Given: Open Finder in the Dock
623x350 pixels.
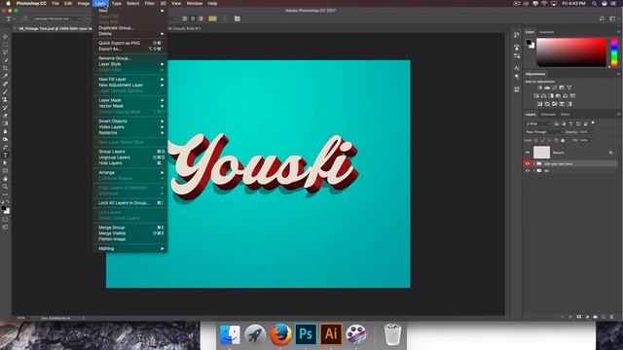Looking at the screenshot, I should coord(230,334).
